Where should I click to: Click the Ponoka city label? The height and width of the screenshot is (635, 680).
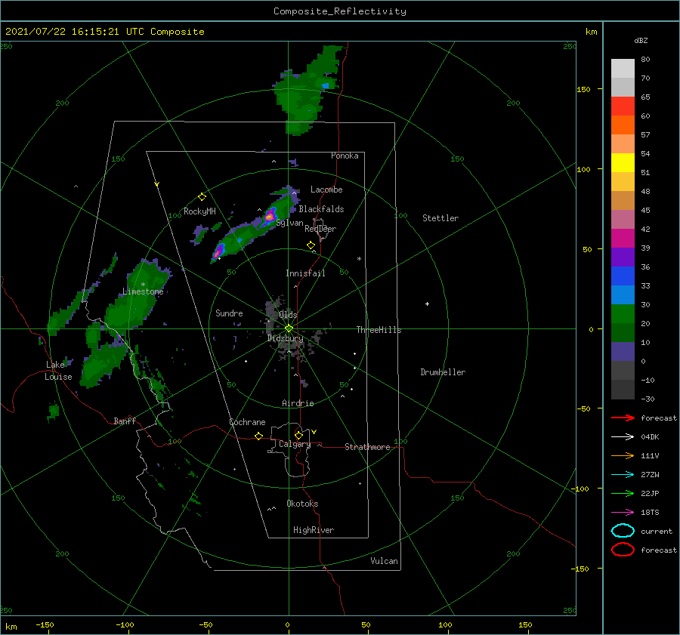click(x=345, y=156)
